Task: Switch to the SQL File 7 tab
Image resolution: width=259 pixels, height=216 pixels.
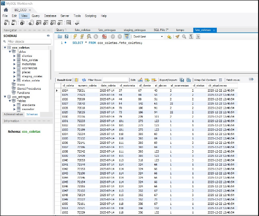Action: point(161,30)
